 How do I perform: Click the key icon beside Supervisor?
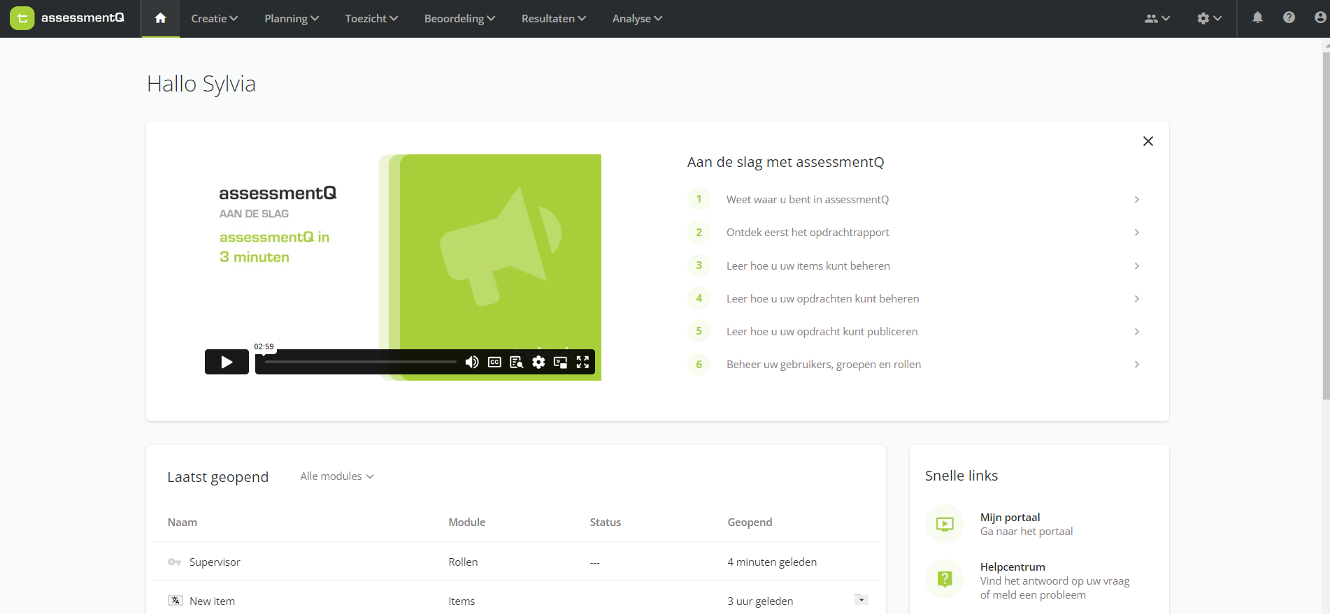point(175,562)
